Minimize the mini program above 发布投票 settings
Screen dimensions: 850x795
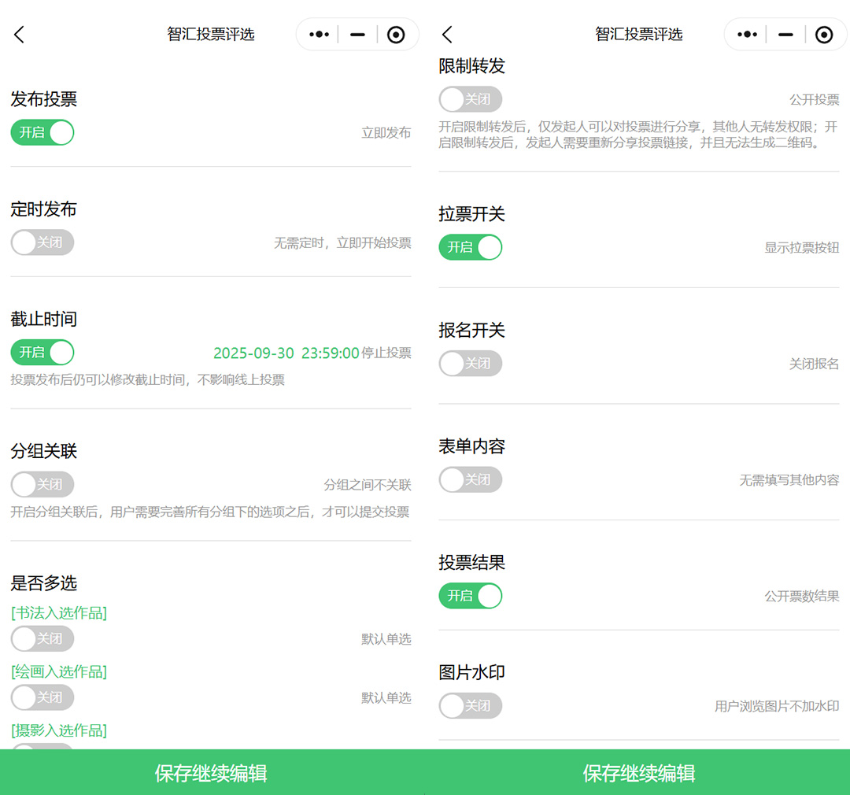pos(357,35)
